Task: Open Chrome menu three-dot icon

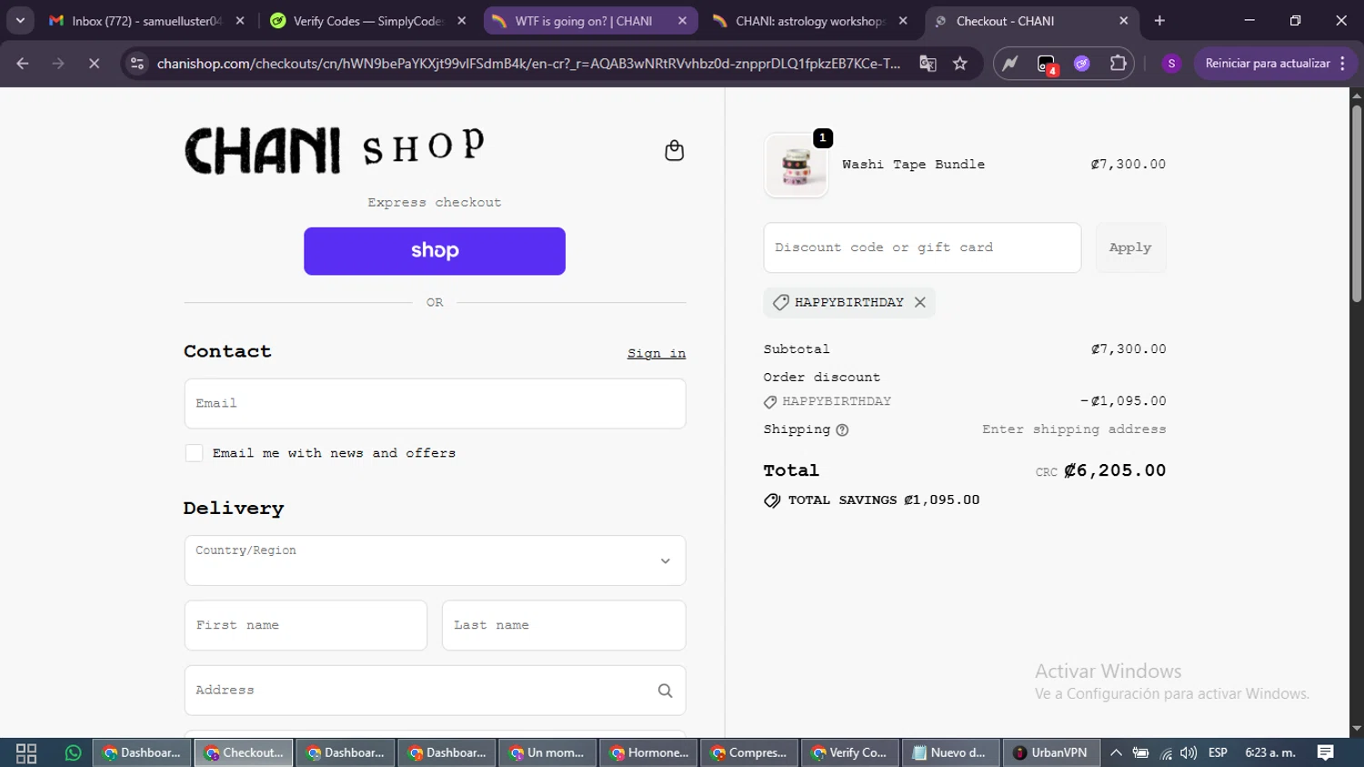Action: pyautogui.click(x=1343, y=64)
